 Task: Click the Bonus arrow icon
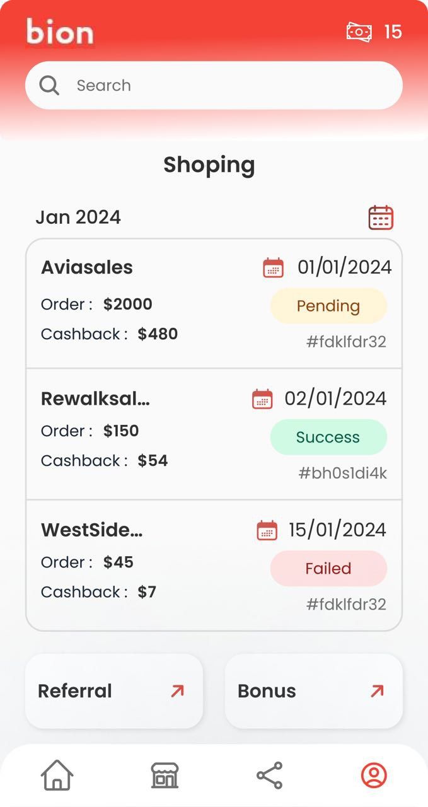tap(377, 691)
